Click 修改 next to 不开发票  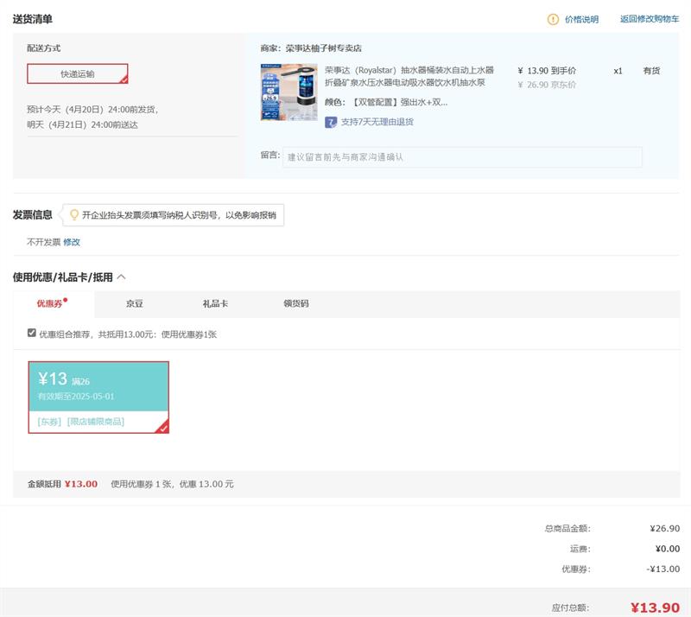pos(72,242)
